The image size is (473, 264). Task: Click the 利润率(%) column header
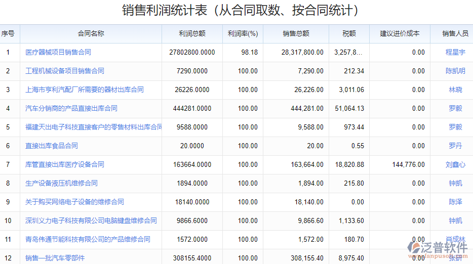(x=243, y=34)
